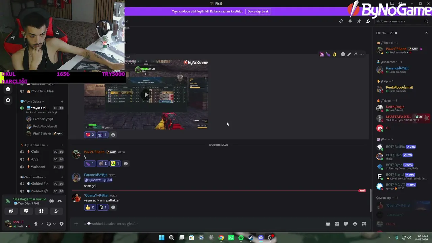The height and width of the screenshot is (243, 432).
Task: Toggle the eggplant reaction on Berk's message
Action: coord(90,163)
